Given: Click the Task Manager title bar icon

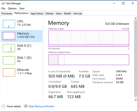Looking at the screenshot, I should click(3, 4).
